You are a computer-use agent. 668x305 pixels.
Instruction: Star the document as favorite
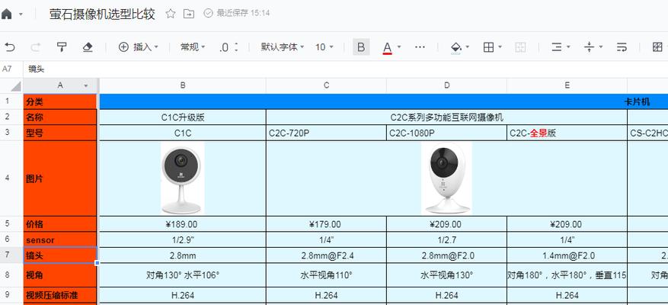click(171, 14)
